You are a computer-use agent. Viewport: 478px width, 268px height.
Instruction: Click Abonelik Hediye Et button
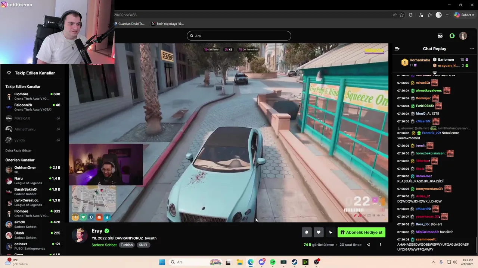coord(361,232)
